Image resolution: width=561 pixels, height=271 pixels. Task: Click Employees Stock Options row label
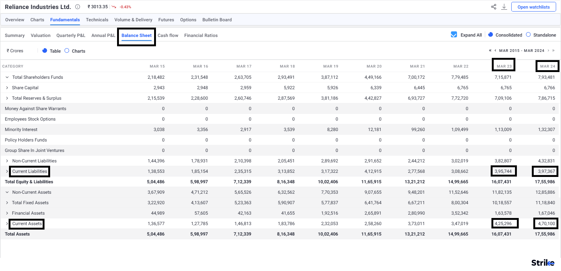click(x=30, y=119)
